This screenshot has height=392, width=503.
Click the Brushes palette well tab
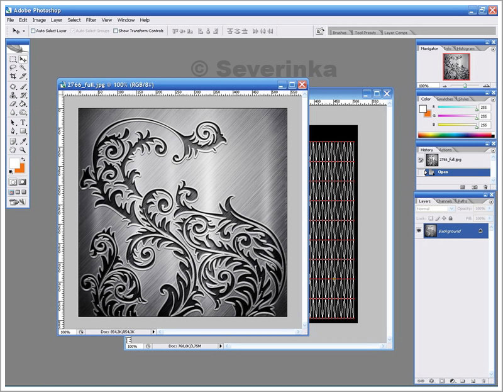coord(340,32)
